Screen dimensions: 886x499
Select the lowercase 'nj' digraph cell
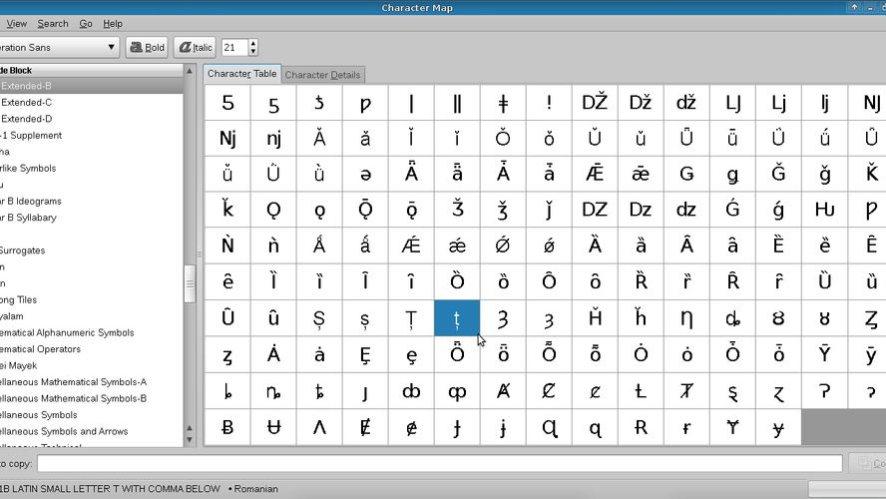(273, 139)
